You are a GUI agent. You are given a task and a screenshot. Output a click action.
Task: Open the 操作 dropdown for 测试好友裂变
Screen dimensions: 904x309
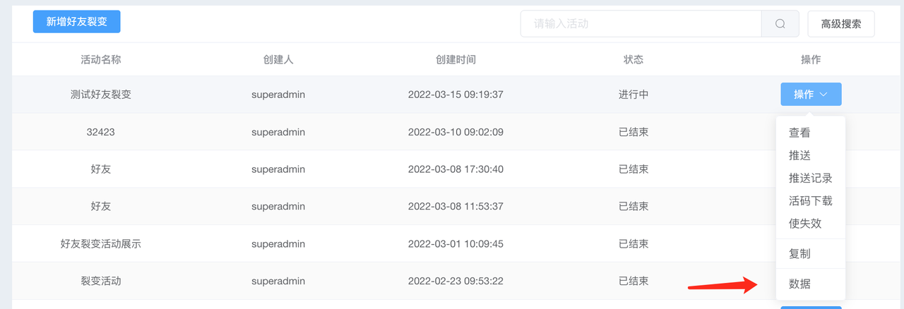pyautogui.click(x=811, y=95)
